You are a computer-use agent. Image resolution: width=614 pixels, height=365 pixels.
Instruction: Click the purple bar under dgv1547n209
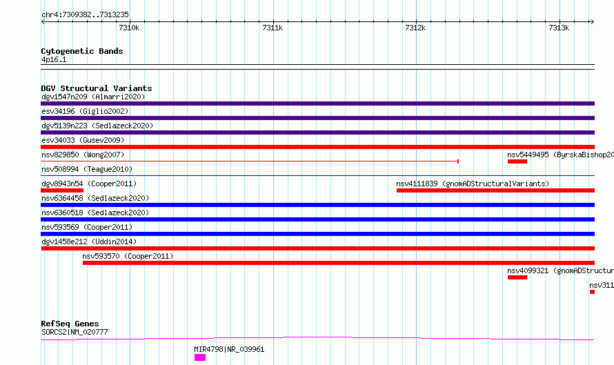317,103
